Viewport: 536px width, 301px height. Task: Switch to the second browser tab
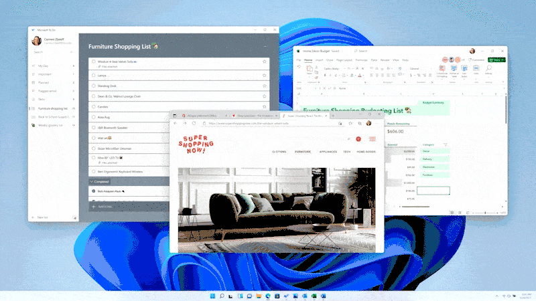click(x=255, y=116)
